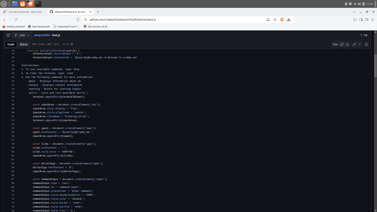Open the tab search chevron
The width and height of the screenshot is (377, 212).
pyautogui.click(x=354, y=12)
